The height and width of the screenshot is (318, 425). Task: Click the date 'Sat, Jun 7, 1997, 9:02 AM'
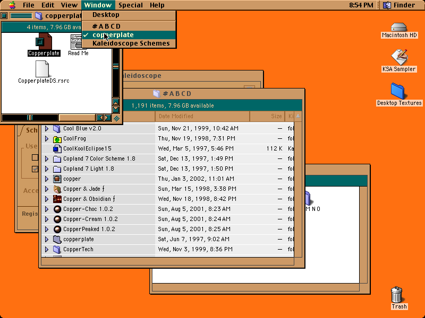194,240
